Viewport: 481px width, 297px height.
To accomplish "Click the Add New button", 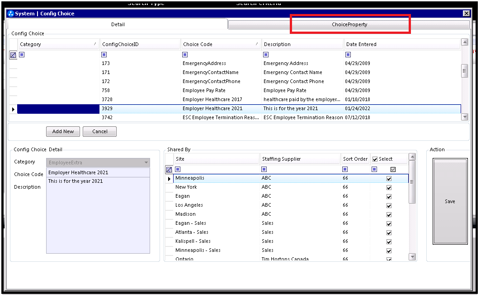I will click(x=63, y=132).
